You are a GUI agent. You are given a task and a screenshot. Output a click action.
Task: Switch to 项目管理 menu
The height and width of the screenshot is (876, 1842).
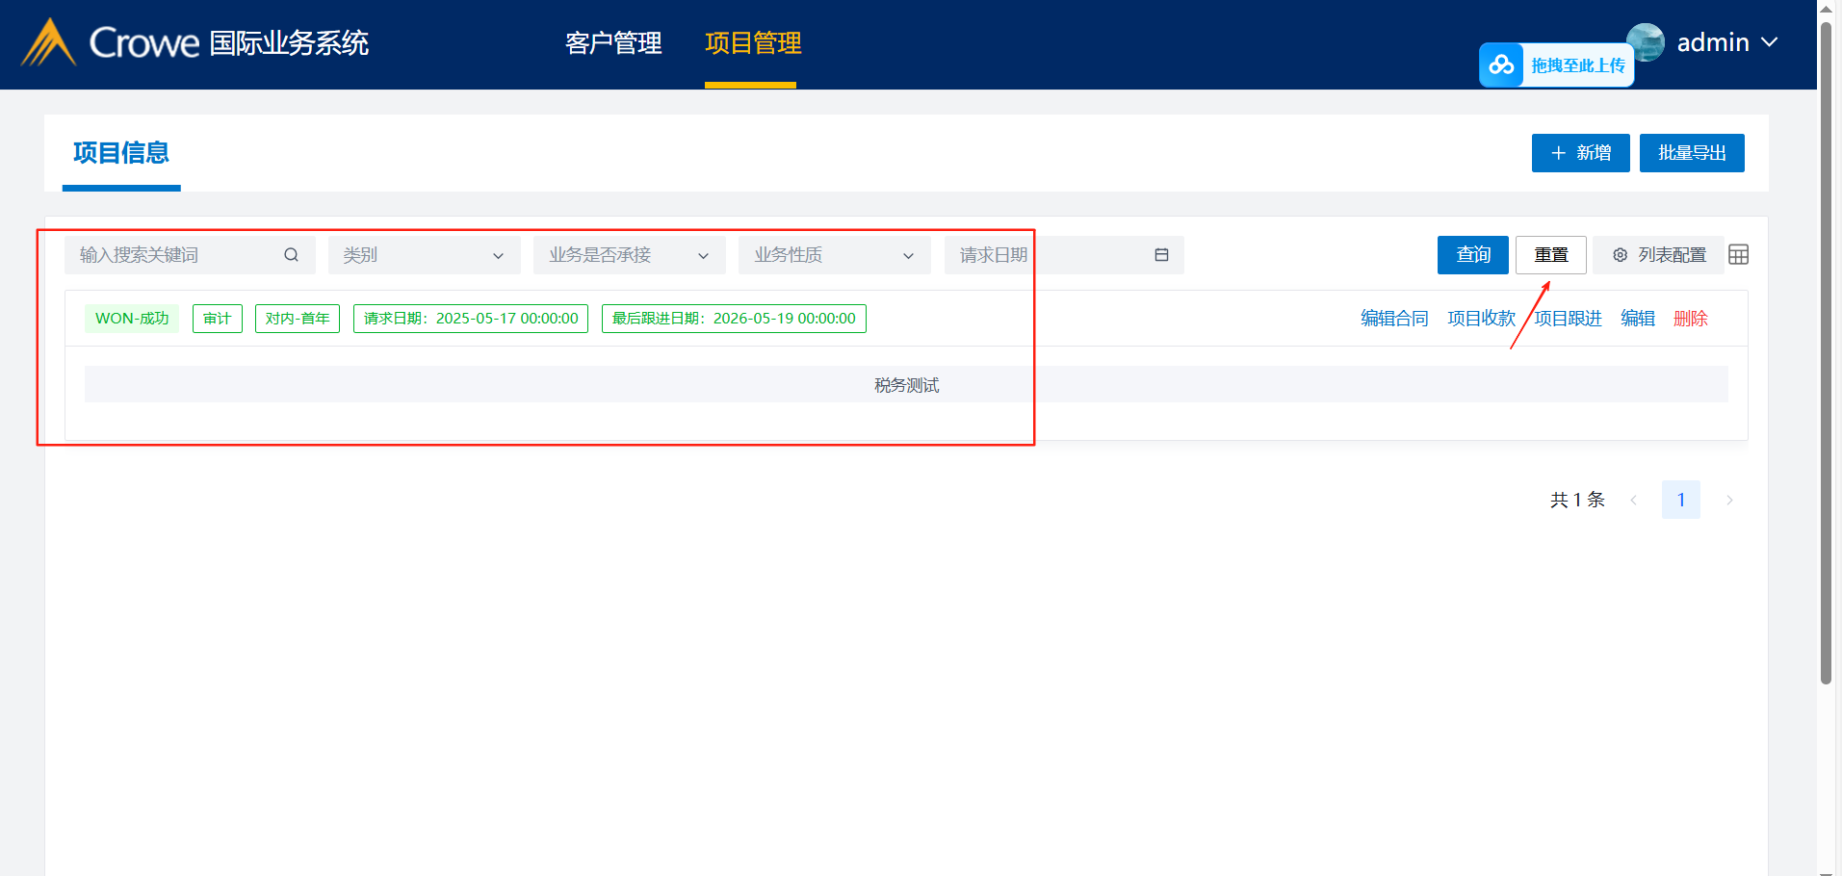point(753,43)
